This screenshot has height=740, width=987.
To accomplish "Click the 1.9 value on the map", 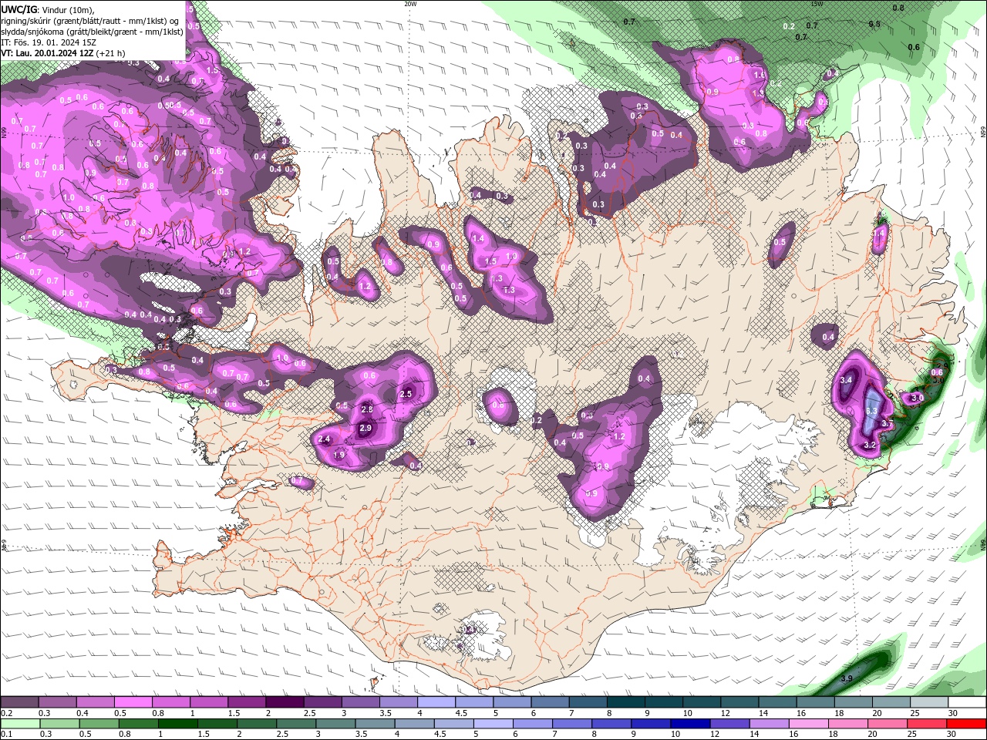I will (339, 455).
